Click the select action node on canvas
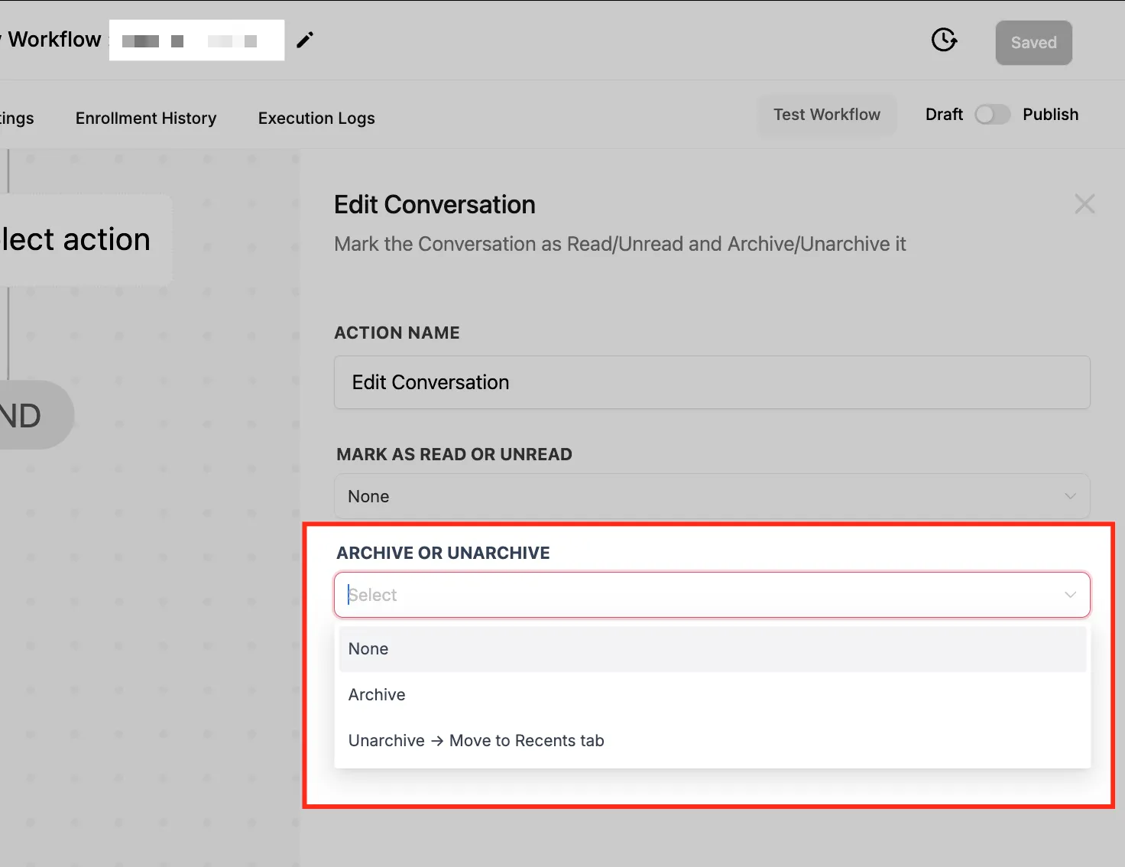1125x867 pixels. coord(84,240)
